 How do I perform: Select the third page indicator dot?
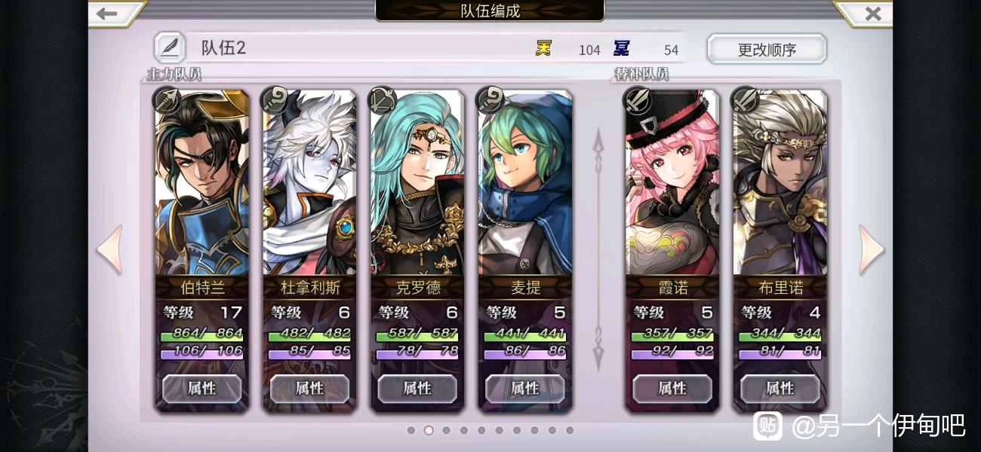click(446, 430)
